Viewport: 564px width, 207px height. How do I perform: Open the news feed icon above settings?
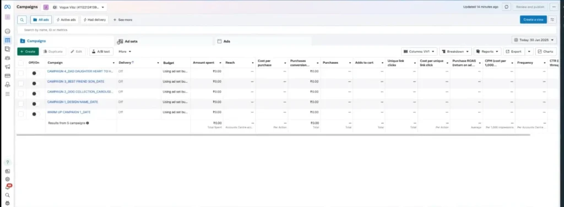pos(8,171)
